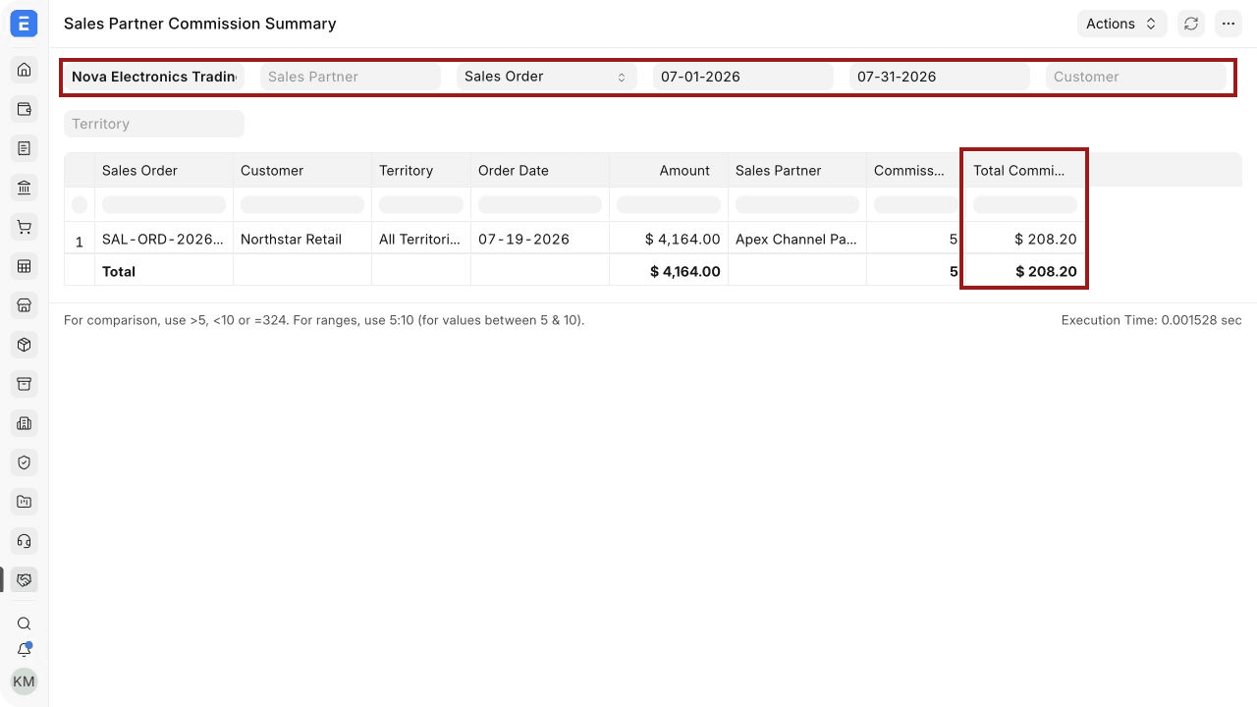This screenshot has width=1257, height=707.
Task: Open the three-dot more options menu
Action: click(x=1229, y=24)
